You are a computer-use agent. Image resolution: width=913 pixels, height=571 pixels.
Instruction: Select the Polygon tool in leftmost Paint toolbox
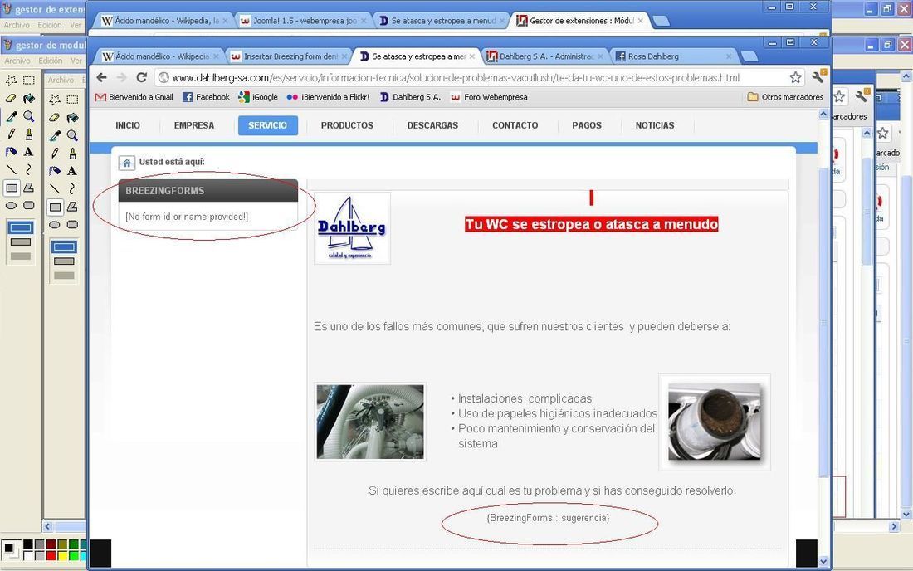(x=28, y=188)
